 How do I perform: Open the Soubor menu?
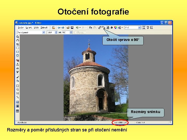(21, 28)
